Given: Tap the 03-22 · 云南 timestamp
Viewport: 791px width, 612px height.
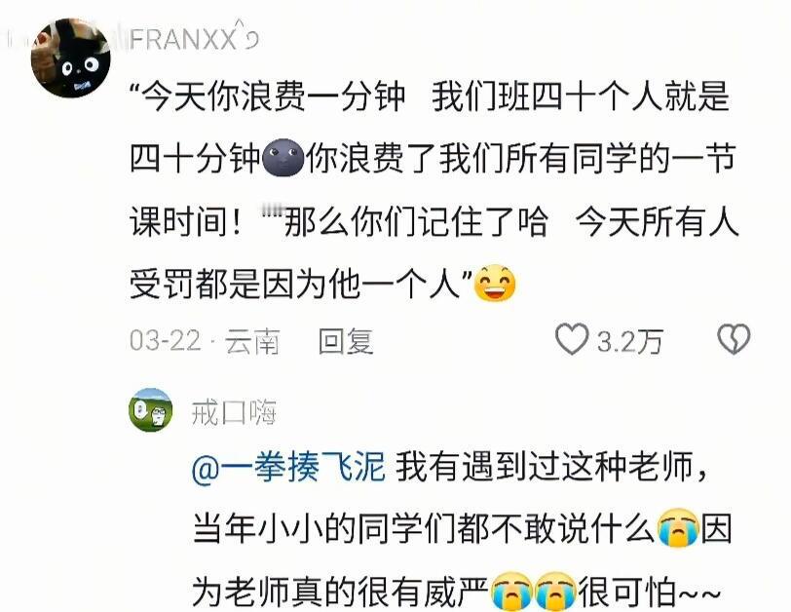Looking at the screenshot, I should [205, 341].
